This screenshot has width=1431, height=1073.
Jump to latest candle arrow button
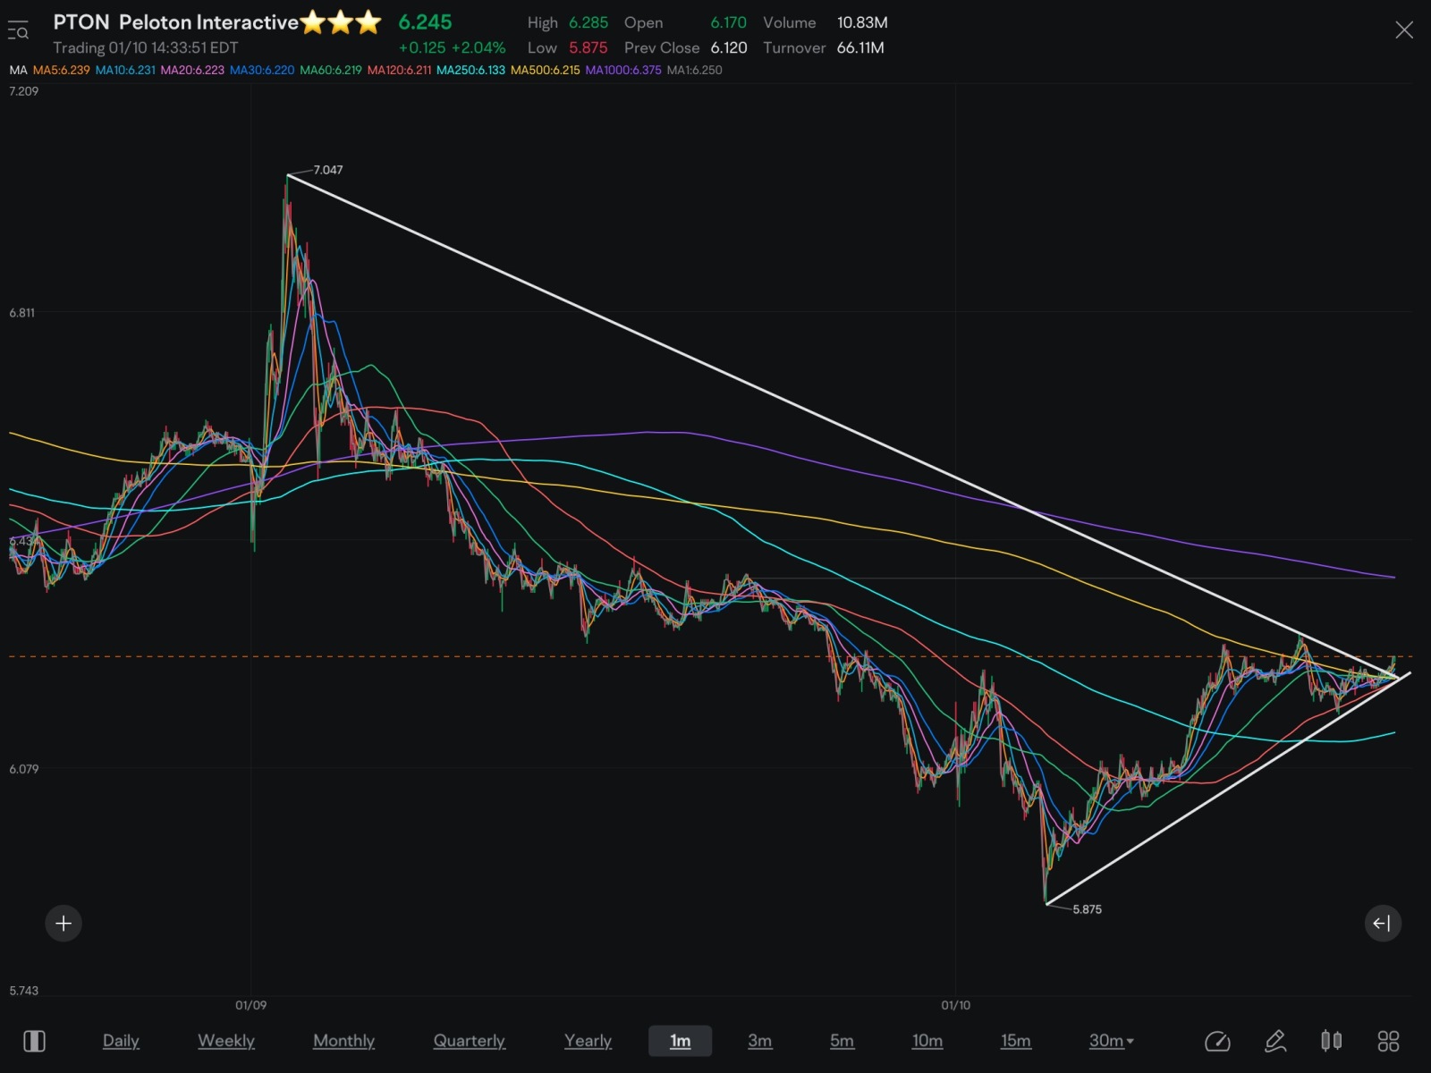[x=1383, y=923]
